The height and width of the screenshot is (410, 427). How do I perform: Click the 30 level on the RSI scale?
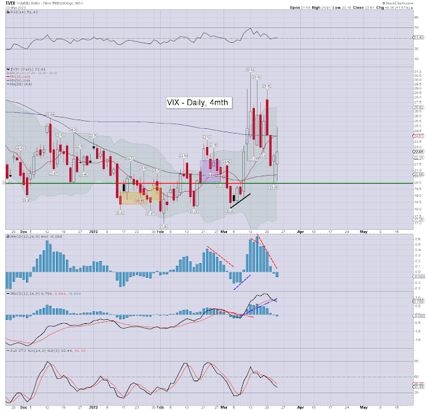pos(416,49)
